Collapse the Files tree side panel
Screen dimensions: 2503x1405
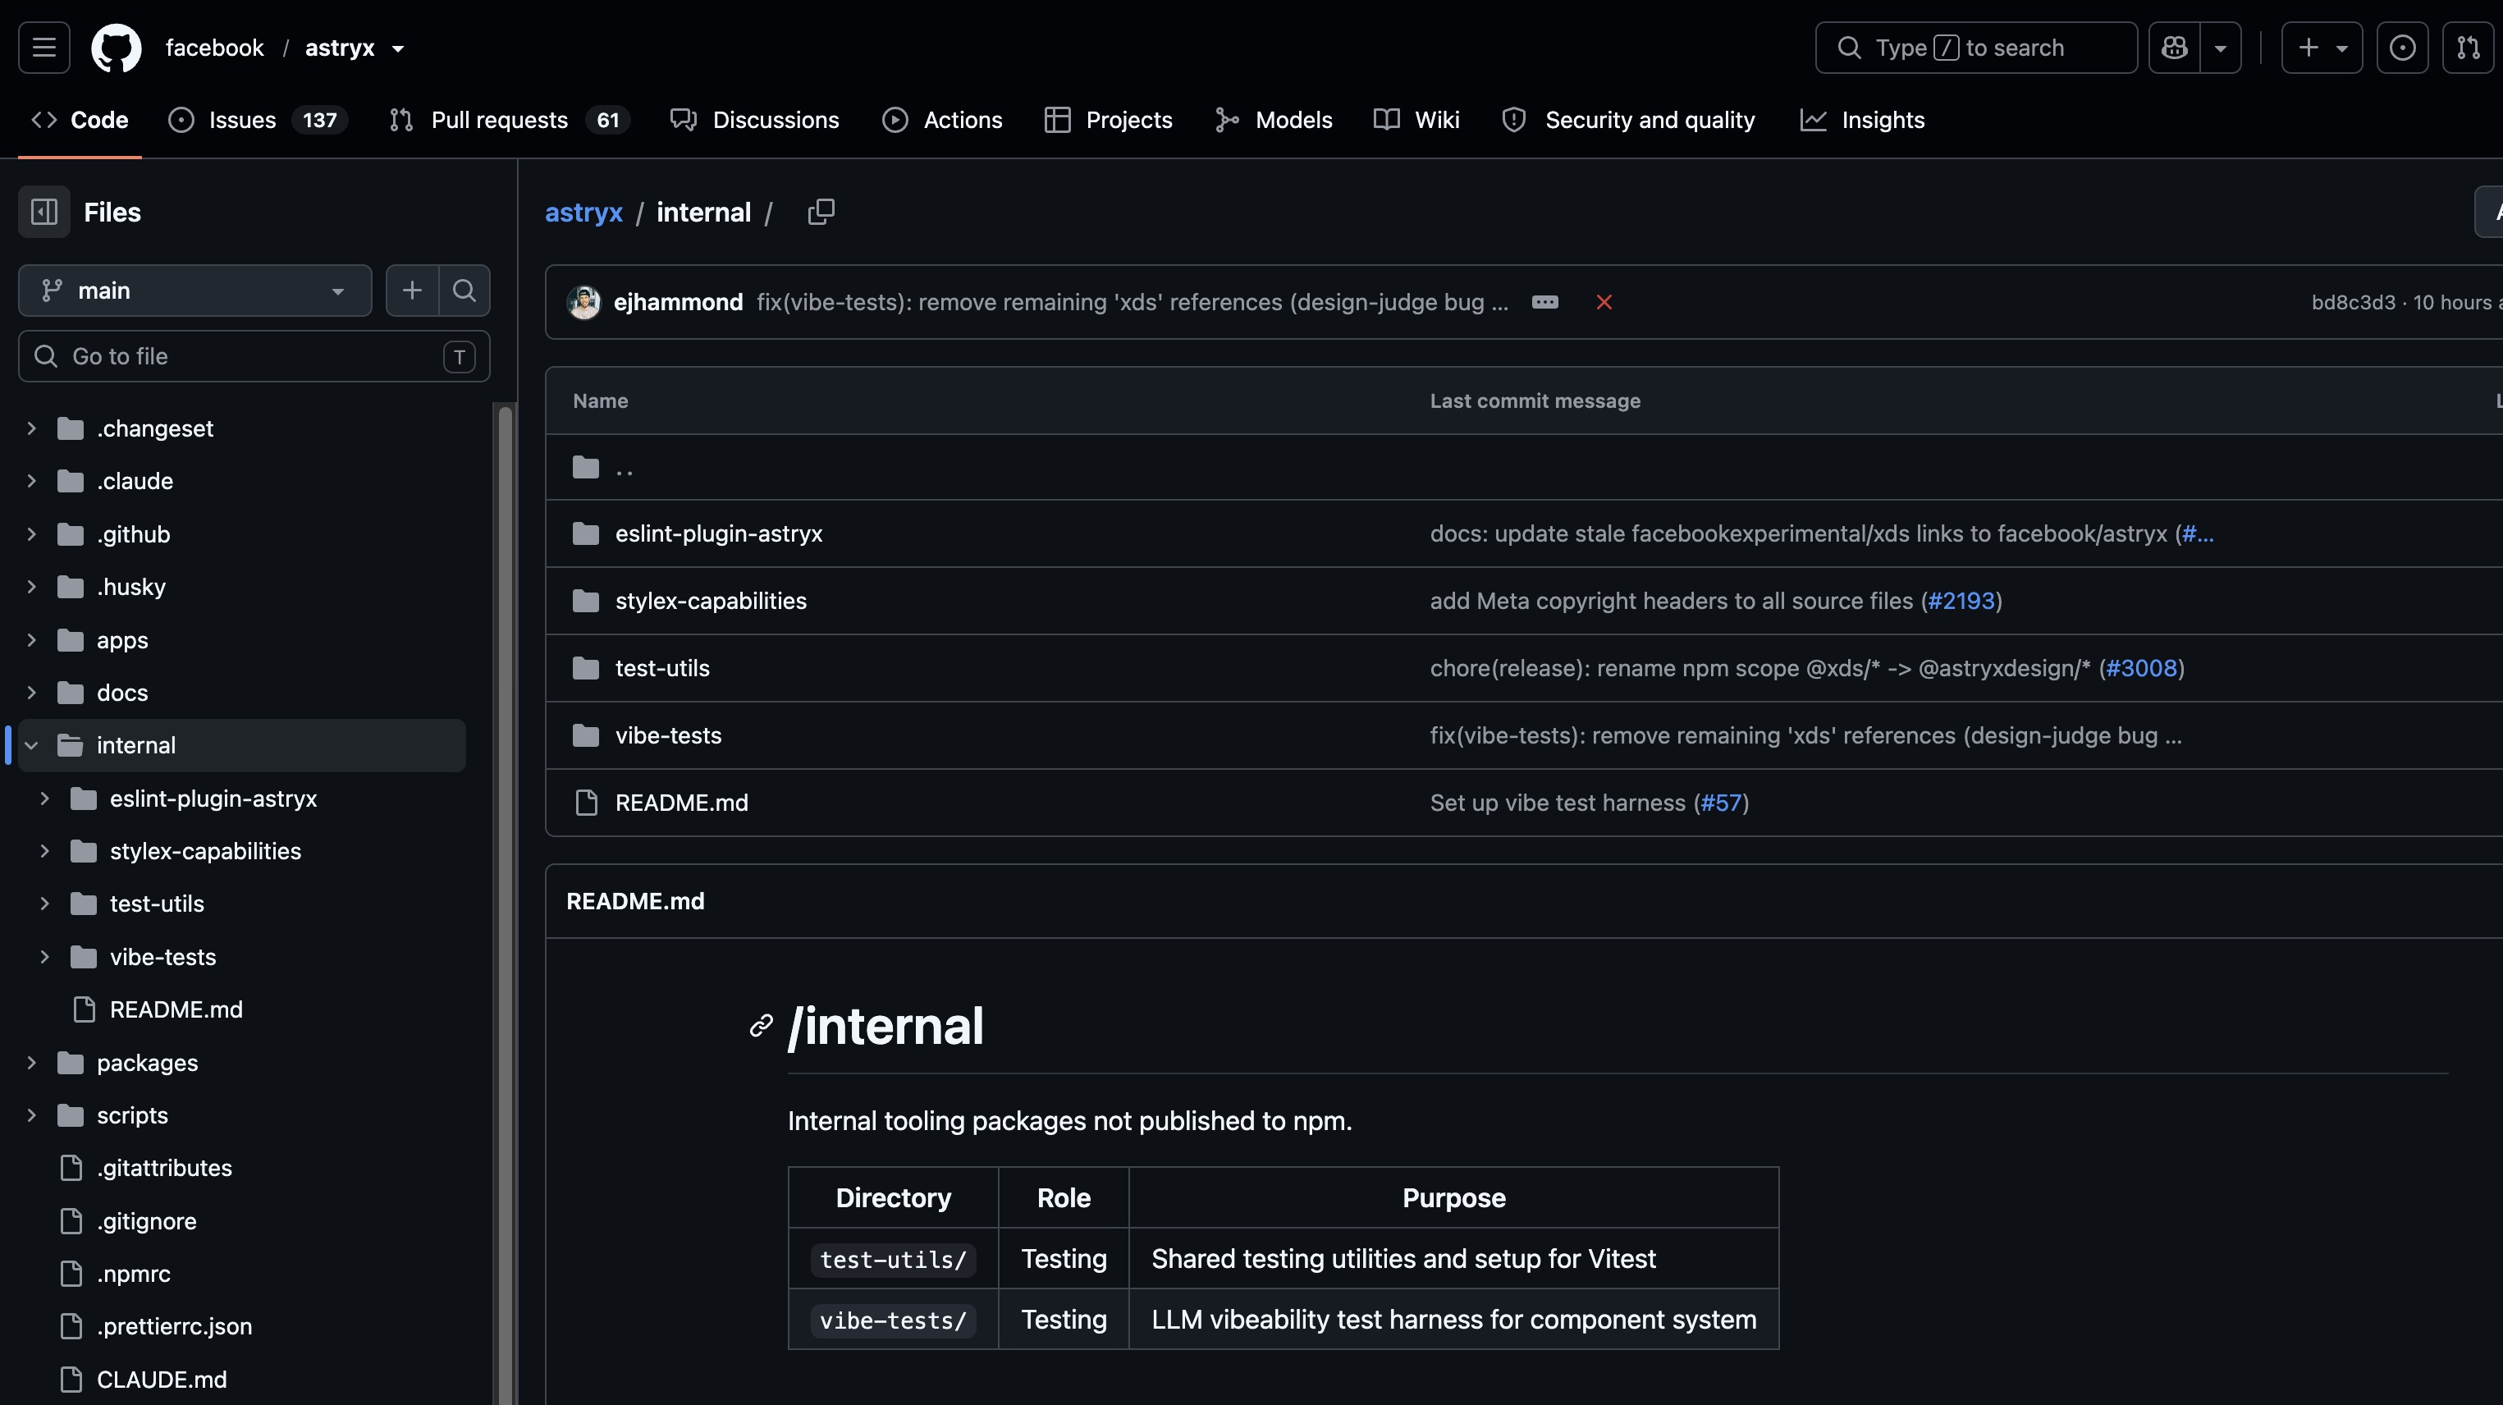(43, 212)
